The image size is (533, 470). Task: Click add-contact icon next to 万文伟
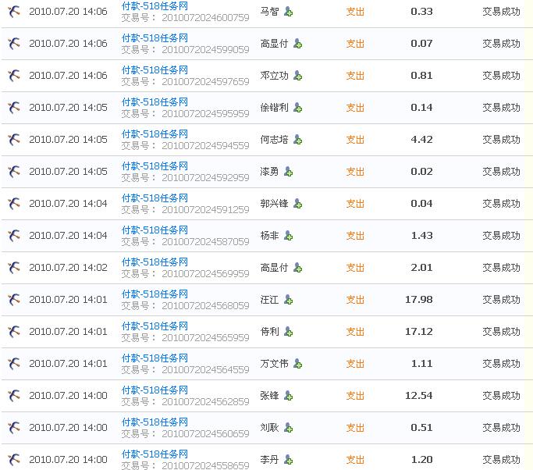point(297,364)
